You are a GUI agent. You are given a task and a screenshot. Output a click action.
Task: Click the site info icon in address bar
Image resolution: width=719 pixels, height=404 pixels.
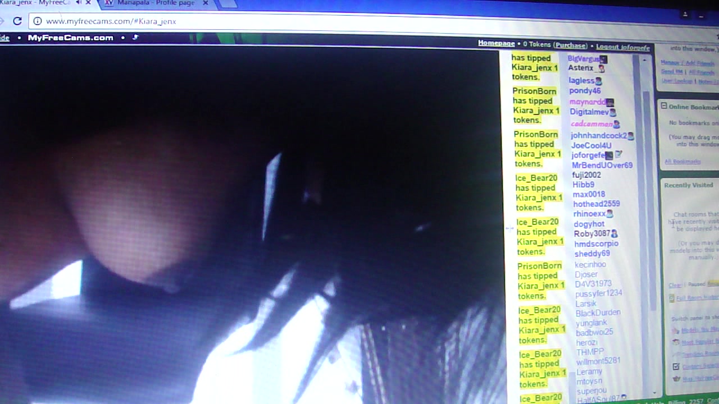tap(38, 21)
